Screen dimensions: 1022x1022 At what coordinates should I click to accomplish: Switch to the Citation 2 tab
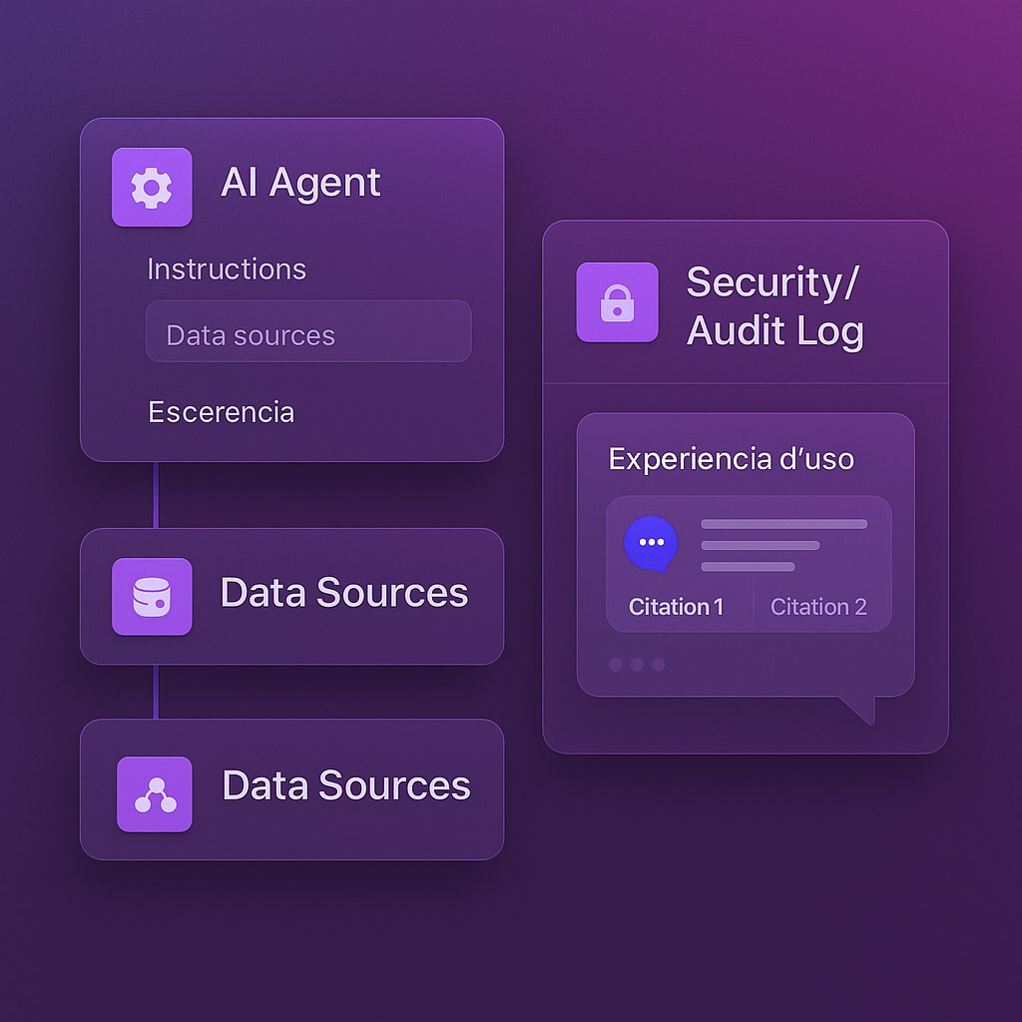click(818, 607)
